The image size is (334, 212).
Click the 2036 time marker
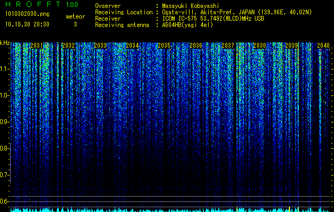point(196,46)
